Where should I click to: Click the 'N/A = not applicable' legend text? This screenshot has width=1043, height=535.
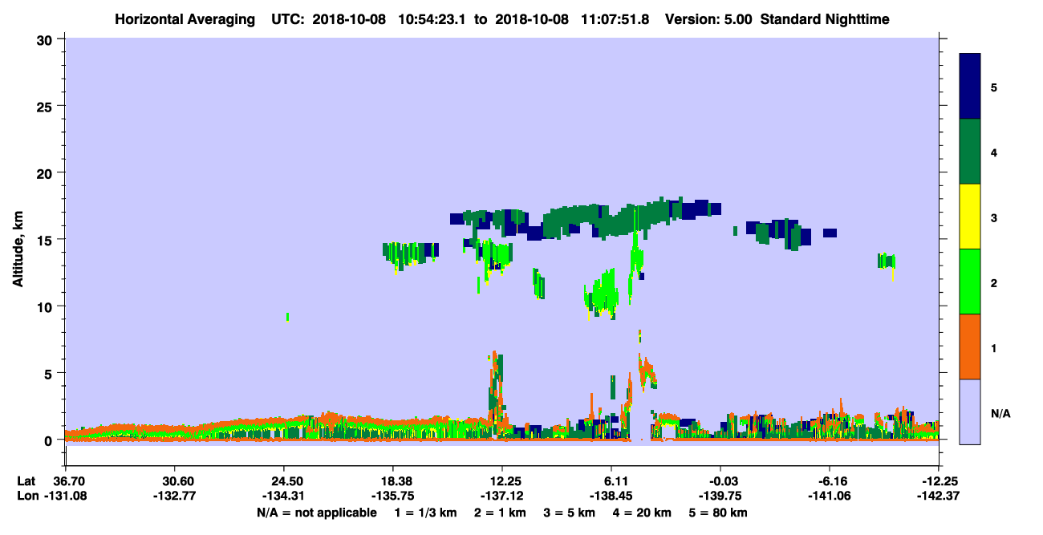[316, 512]
